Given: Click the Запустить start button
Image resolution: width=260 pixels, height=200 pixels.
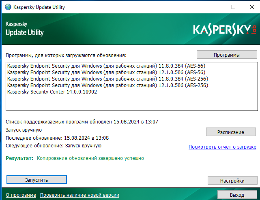Looking at the screenshot, I should pyautogui.click(x=37, y=180).
